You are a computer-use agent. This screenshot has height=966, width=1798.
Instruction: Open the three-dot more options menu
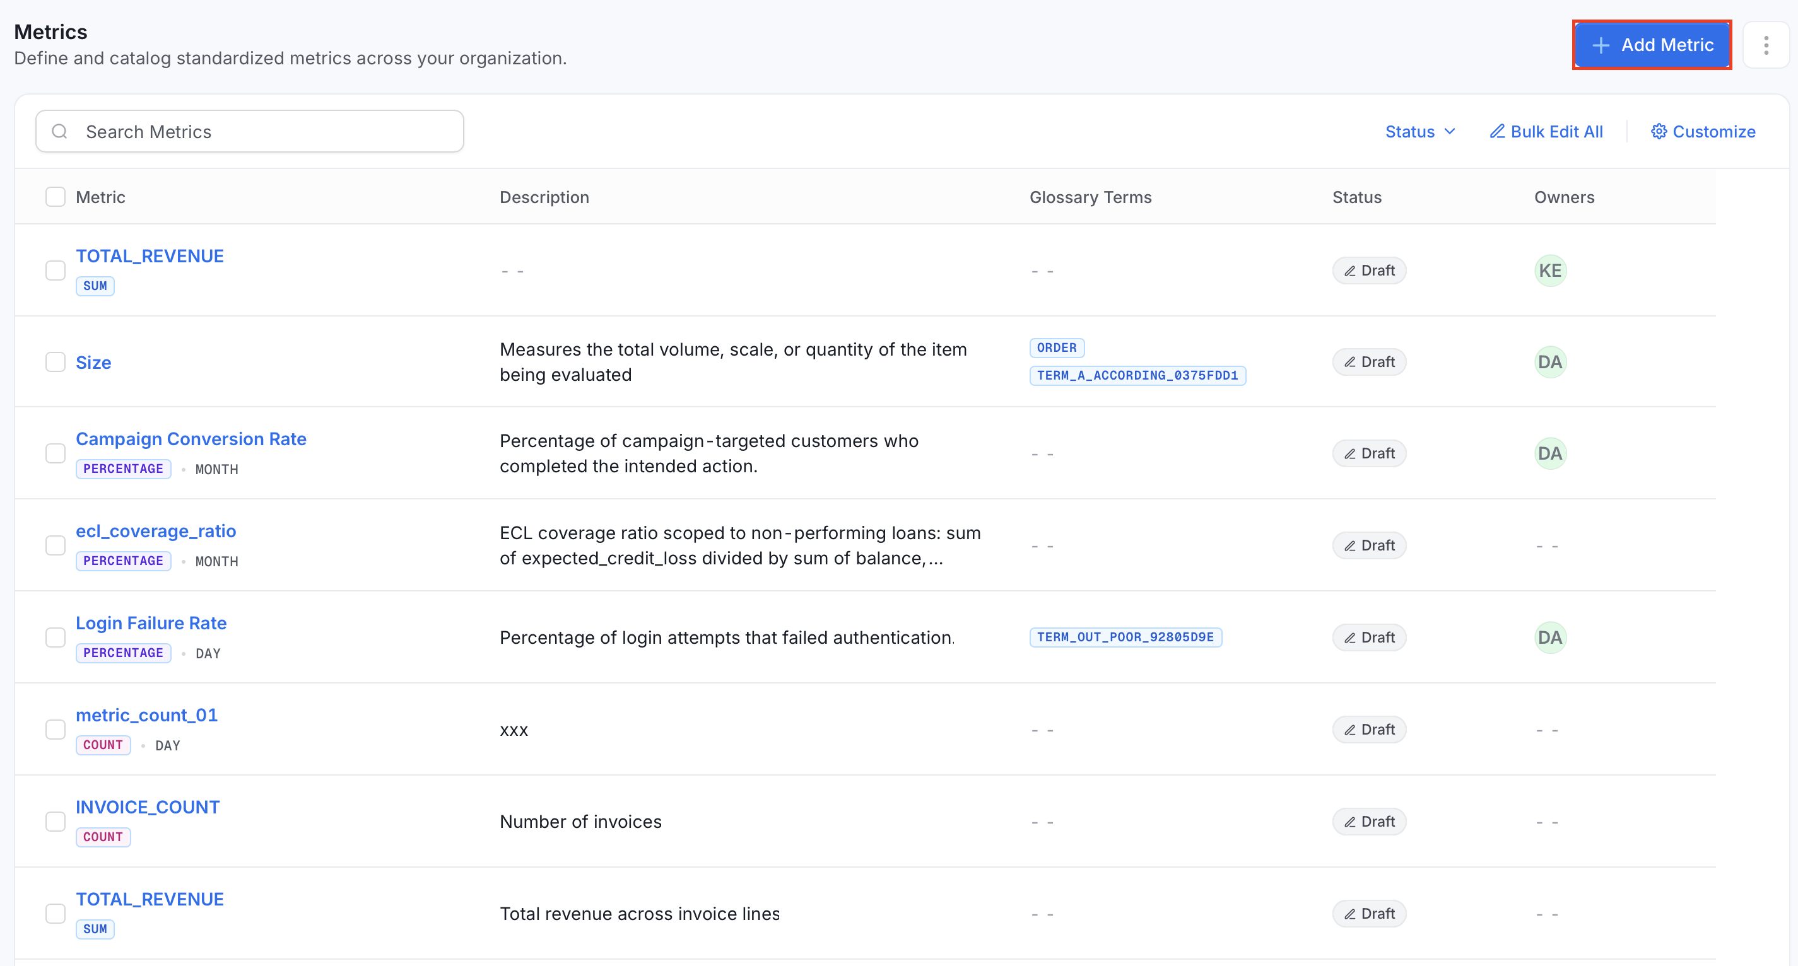coord(1766,45)
